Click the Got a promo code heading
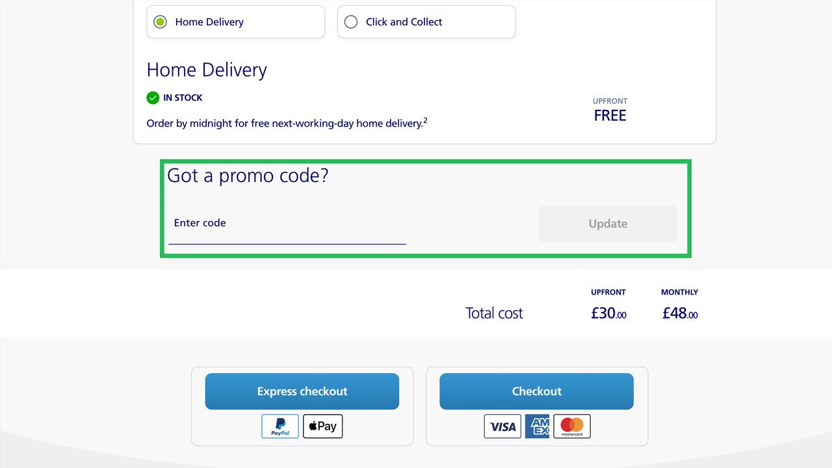 coord(248,175)
